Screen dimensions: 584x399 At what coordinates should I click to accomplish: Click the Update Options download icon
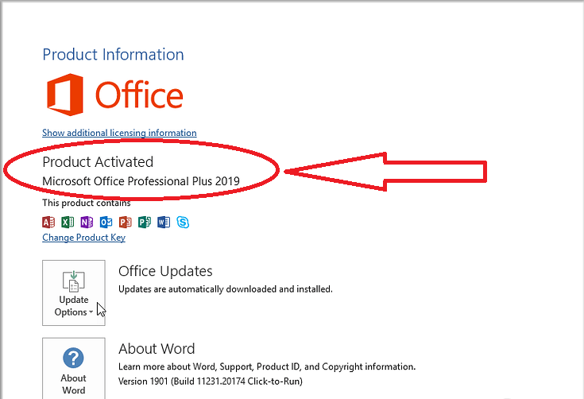[x=73, y=281]
